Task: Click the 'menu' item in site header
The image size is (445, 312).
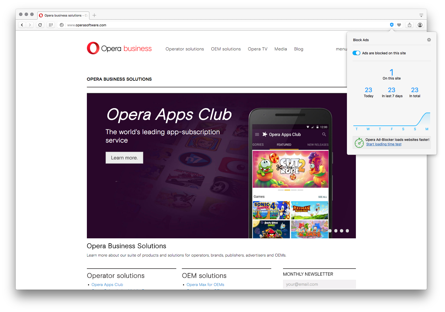Action: (341, 49)
